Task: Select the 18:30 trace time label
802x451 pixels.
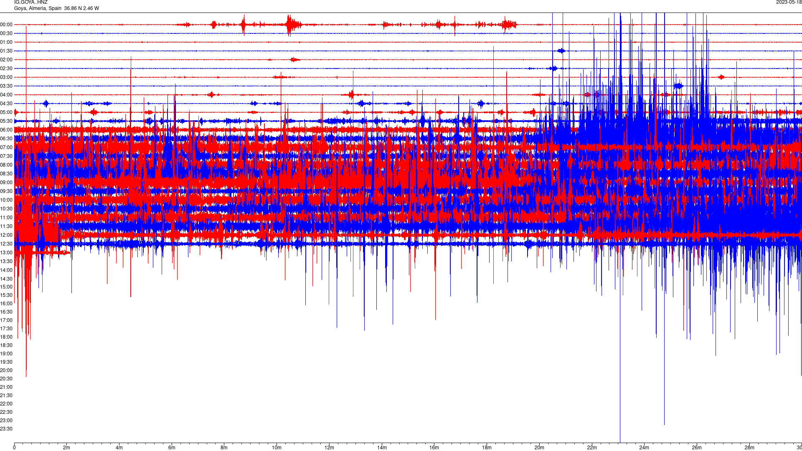Action: 6,345
